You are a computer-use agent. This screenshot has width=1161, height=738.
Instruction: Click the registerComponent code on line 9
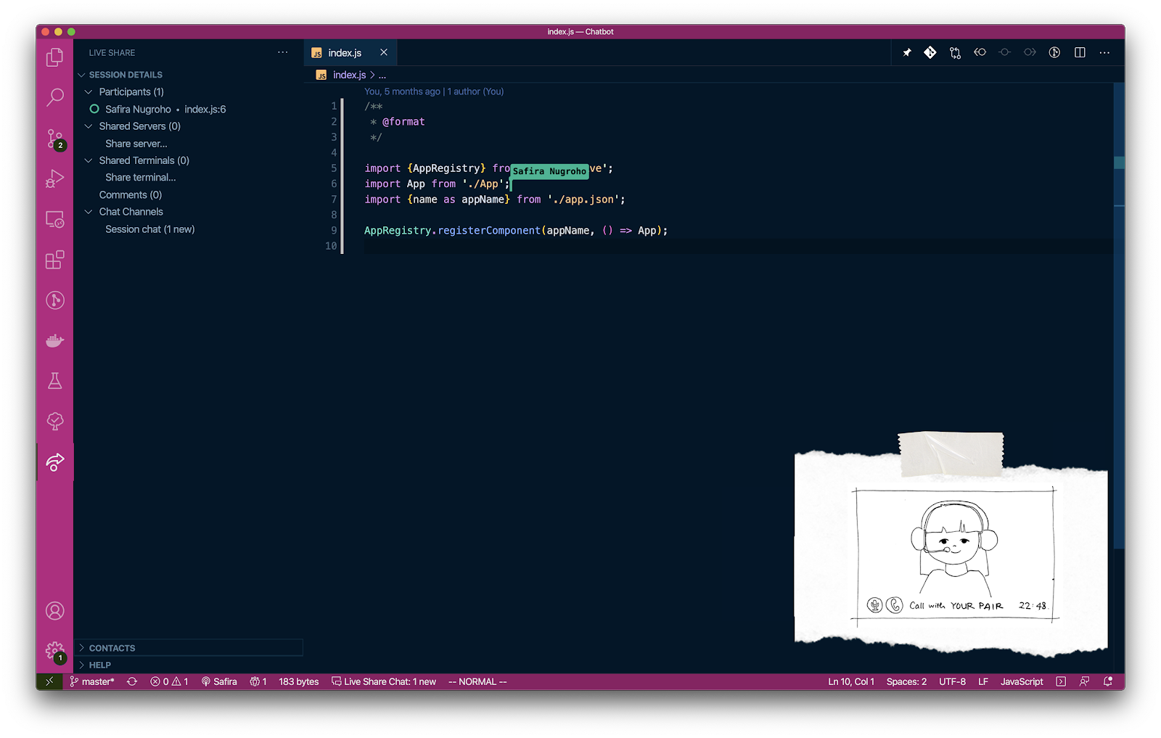coord(489,231)
